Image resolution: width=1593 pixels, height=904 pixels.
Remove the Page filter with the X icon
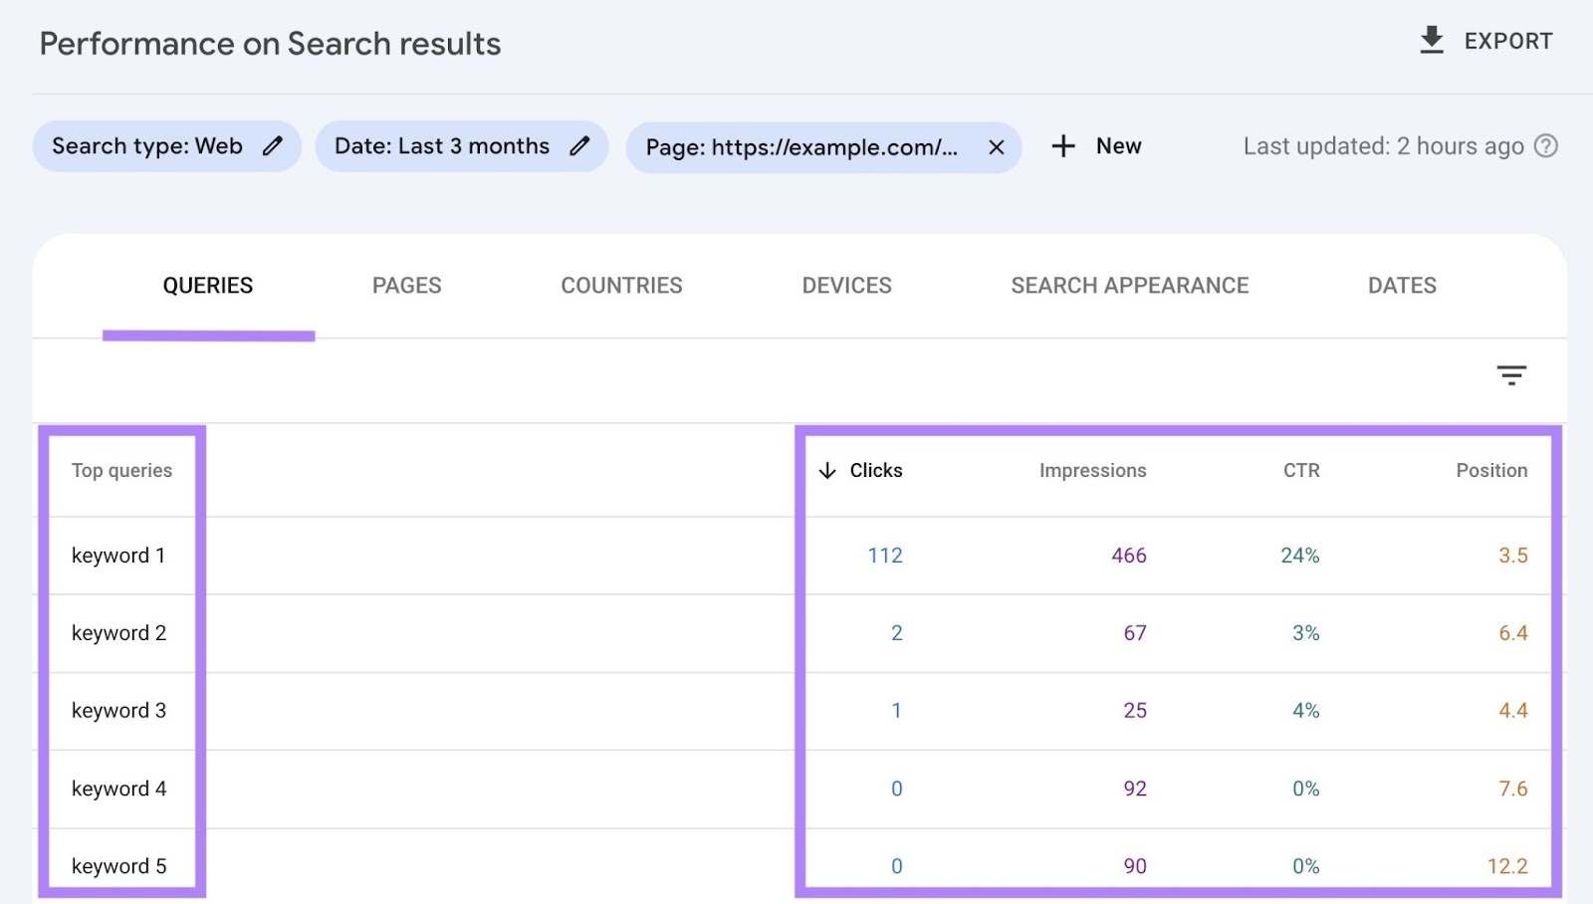coord(996,146)
